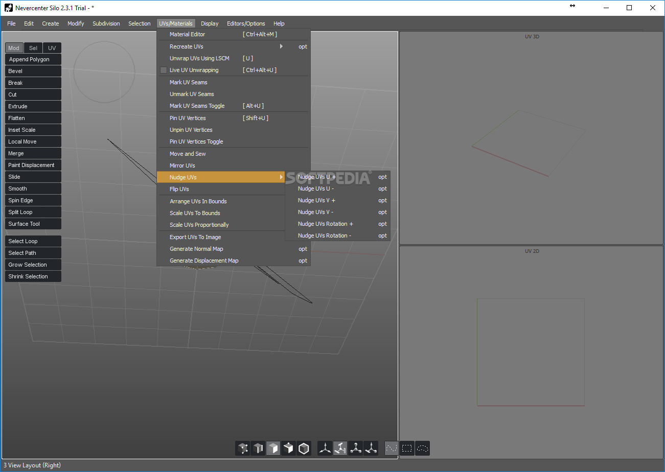Choose Mirror UVs menu entry

[x=234, y=166]
